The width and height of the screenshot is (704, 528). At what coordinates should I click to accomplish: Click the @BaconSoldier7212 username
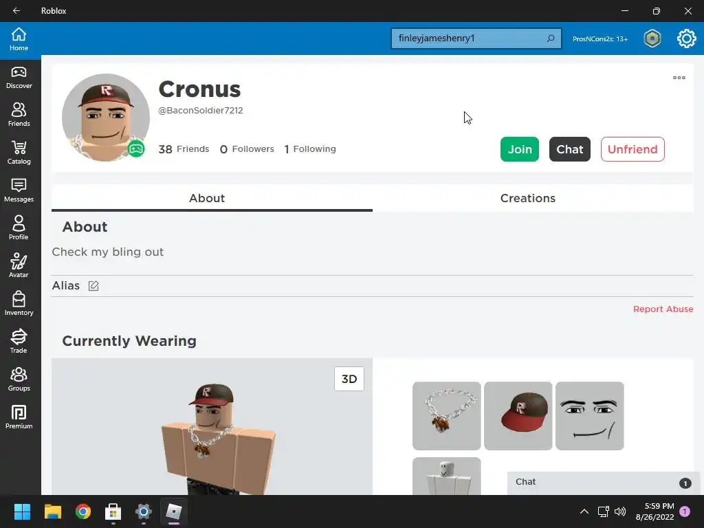tap(201, 111)
